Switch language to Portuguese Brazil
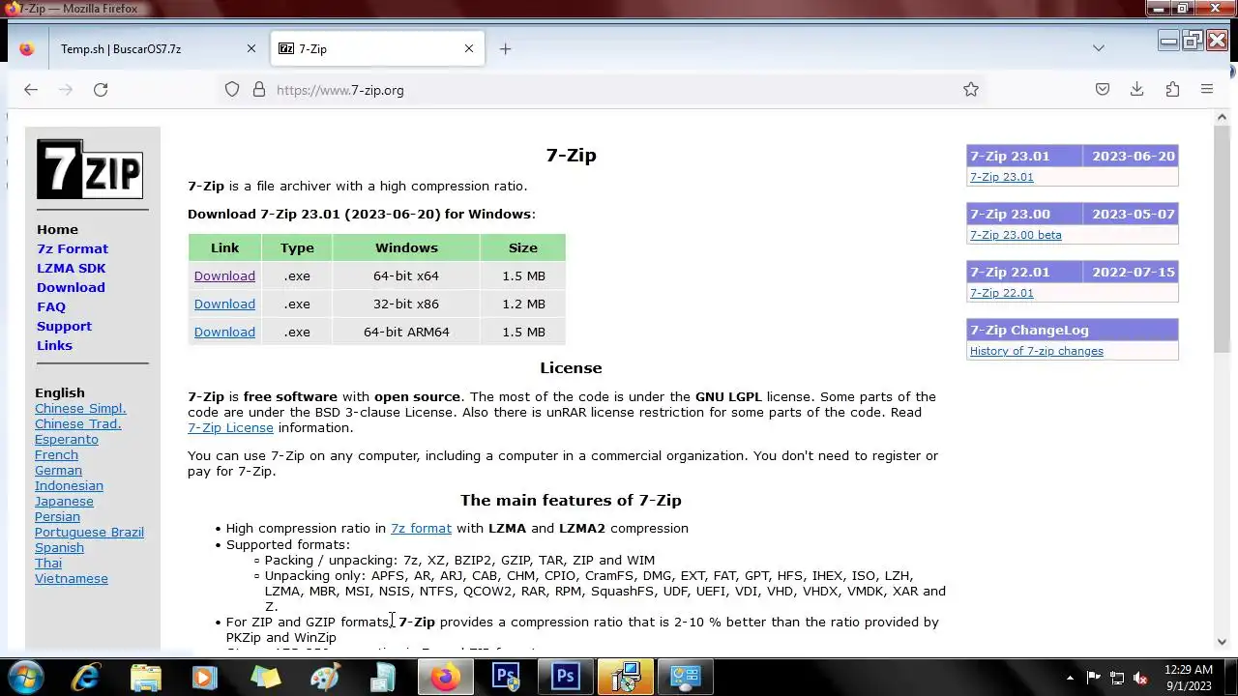Viewport: 1238px width, 696px height. [89, 533]
